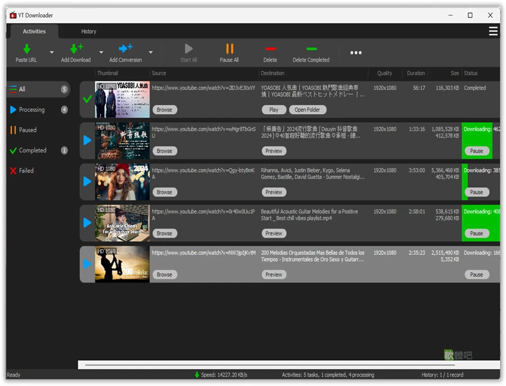Viewport: 506px width, 386px height.
Task: Toggle the play arrow of the Acoustic Guitar download
Action: click(87, 223)
